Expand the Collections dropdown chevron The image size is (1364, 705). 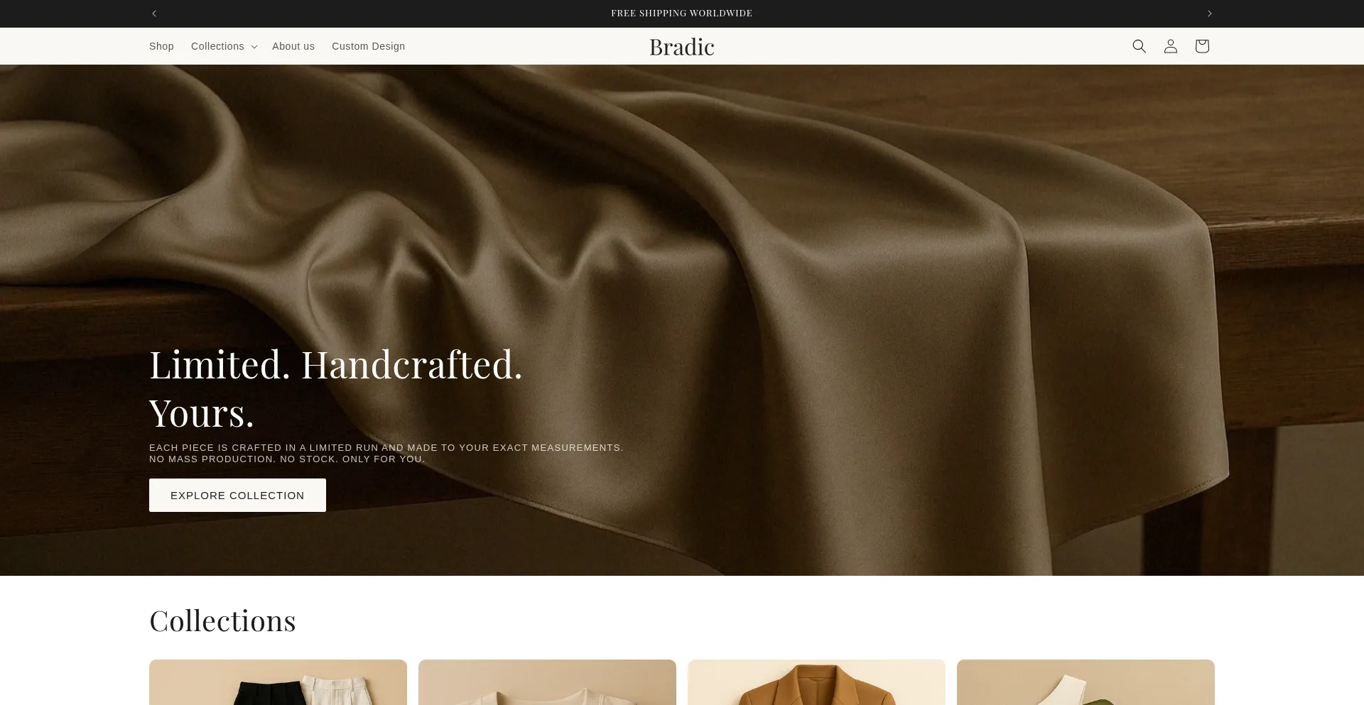254,47
